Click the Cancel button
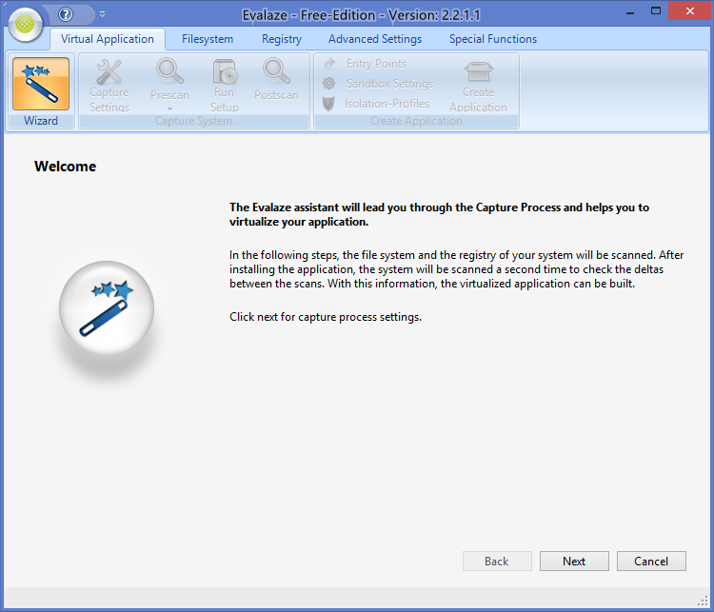The image size is (714, 612). tap(651, 561)
